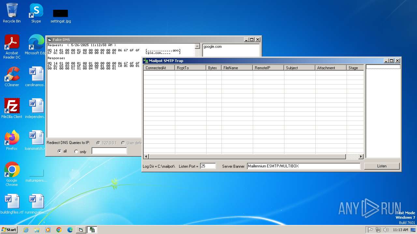Open Acrobat Reader DC shortcut

(12, 47)
